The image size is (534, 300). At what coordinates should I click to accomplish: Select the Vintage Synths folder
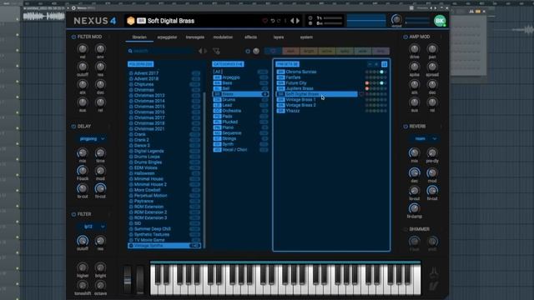point(164,246)
